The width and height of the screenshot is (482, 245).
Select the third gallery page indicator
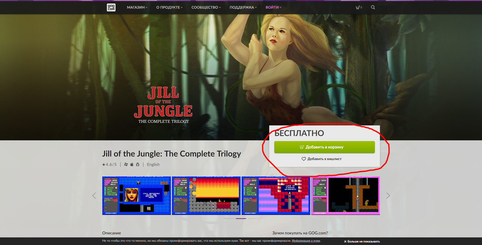click(253, 219)
